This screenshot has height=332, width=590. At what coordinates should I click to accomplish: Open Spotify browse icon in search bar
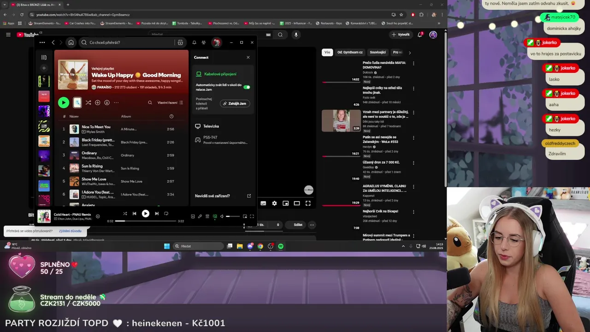pos(180,42)
